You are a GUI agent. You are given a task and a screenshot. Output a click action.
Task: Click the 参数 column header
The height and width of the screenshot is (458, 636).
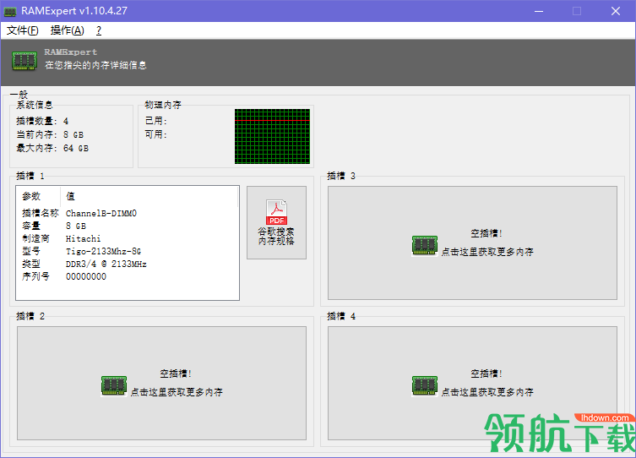pyautogui.click(x=38, y=196)
